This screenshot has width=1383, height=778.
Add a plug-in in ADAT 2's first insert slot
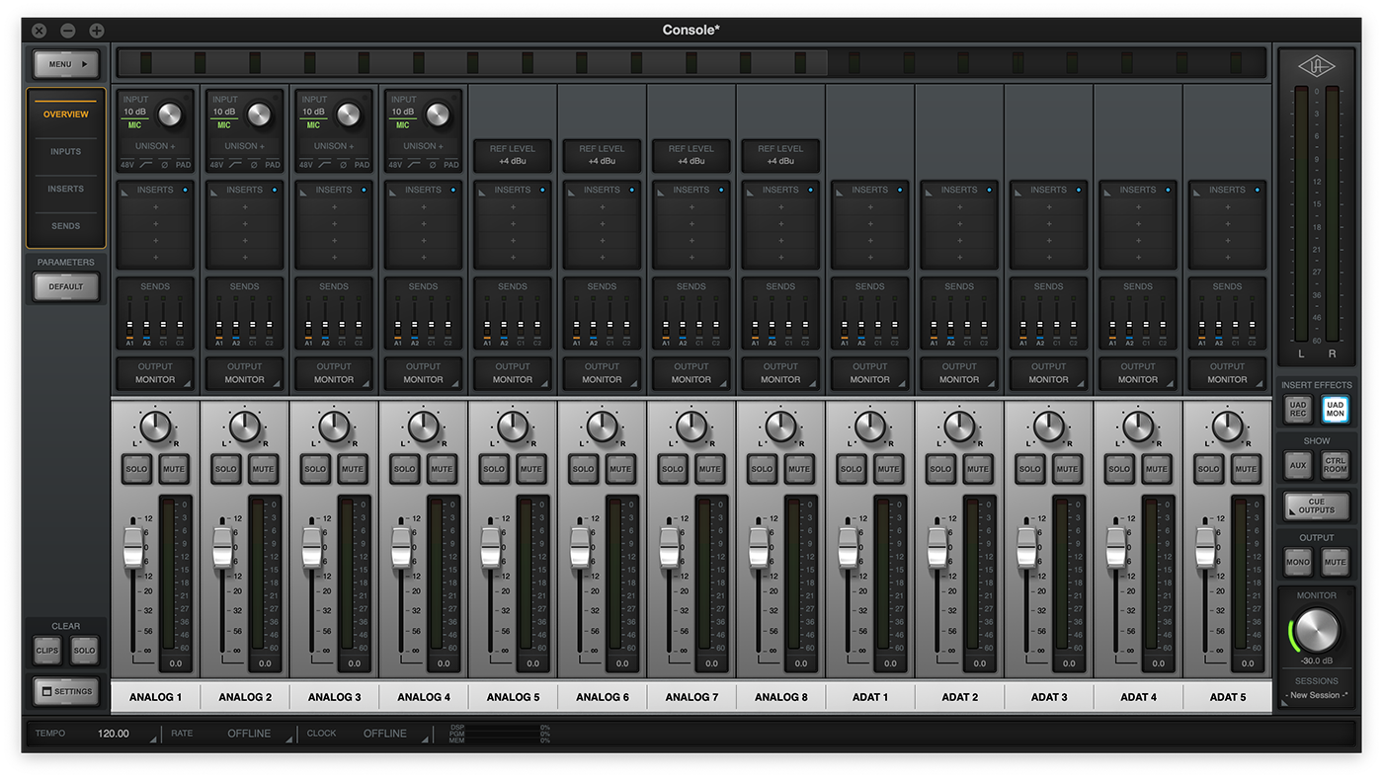pos(959,207)
